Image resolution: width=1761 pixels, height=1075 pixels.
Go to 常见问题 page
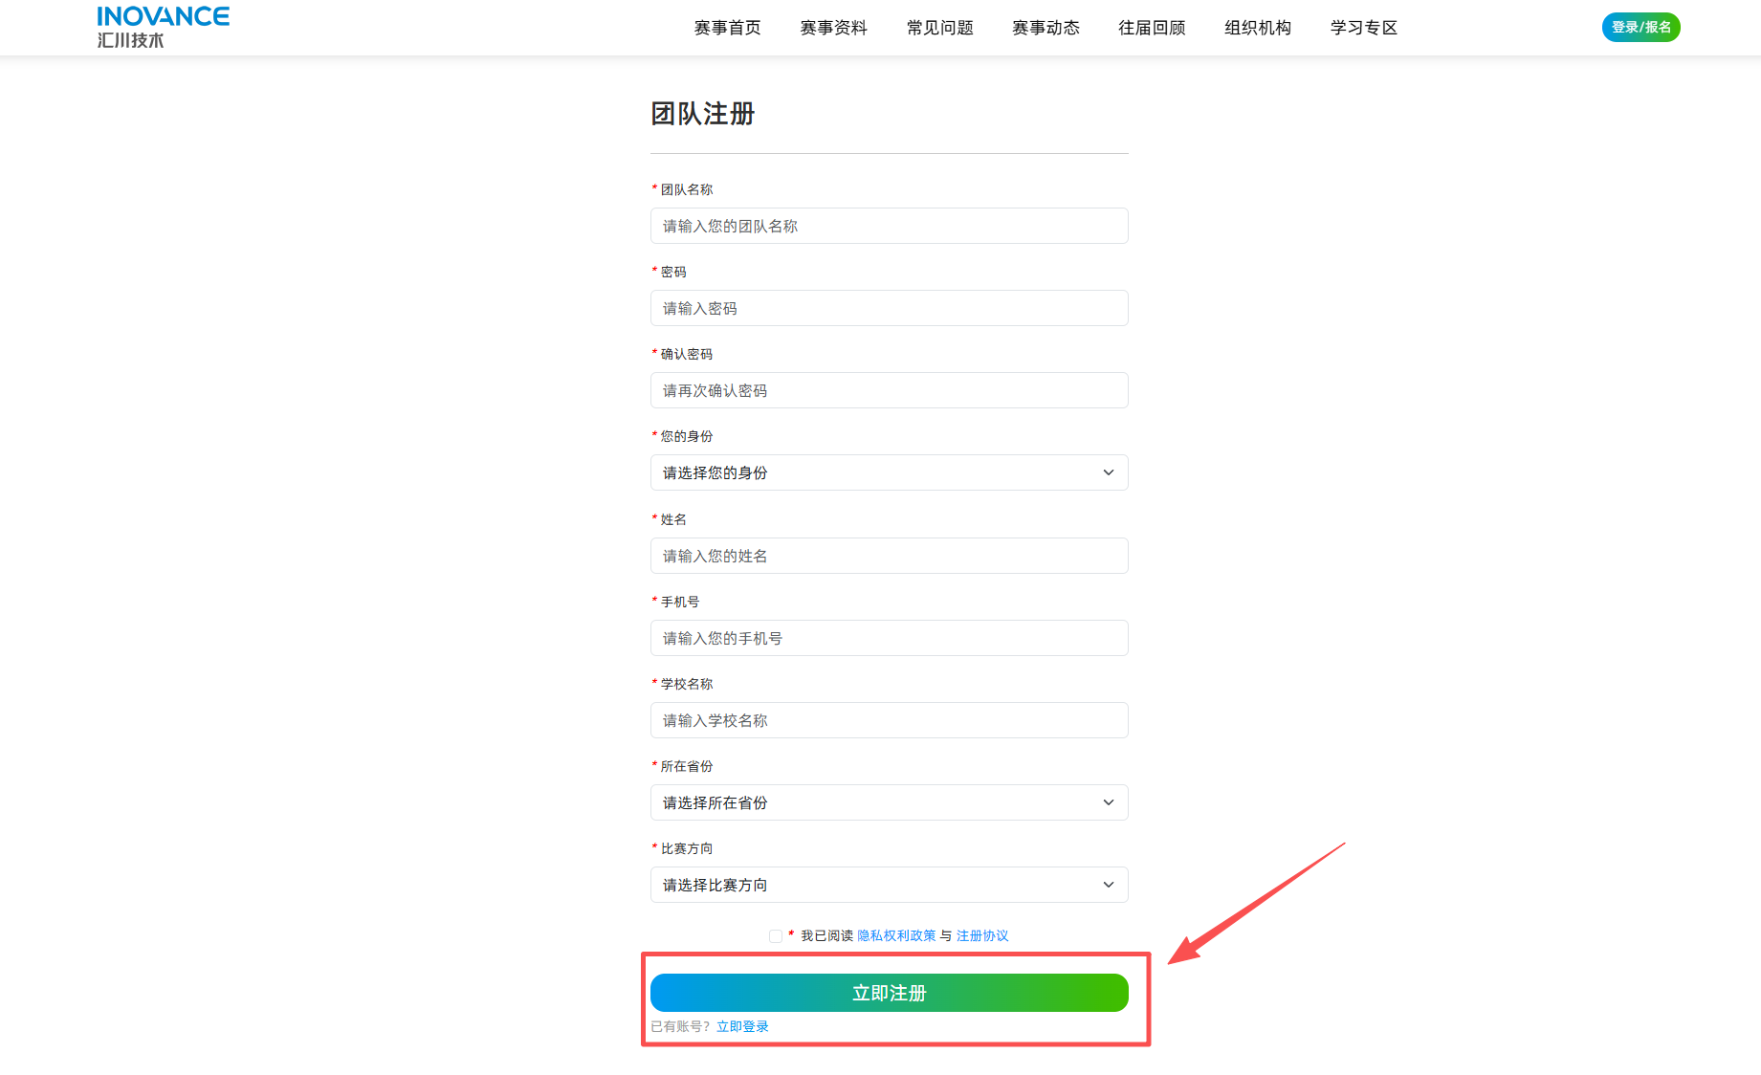(939, 28)
